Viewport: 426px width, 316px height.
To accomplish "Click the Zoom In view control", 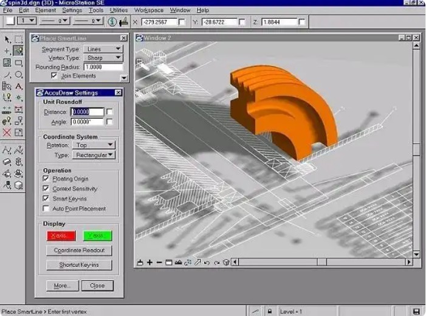I will click(149, 263).
